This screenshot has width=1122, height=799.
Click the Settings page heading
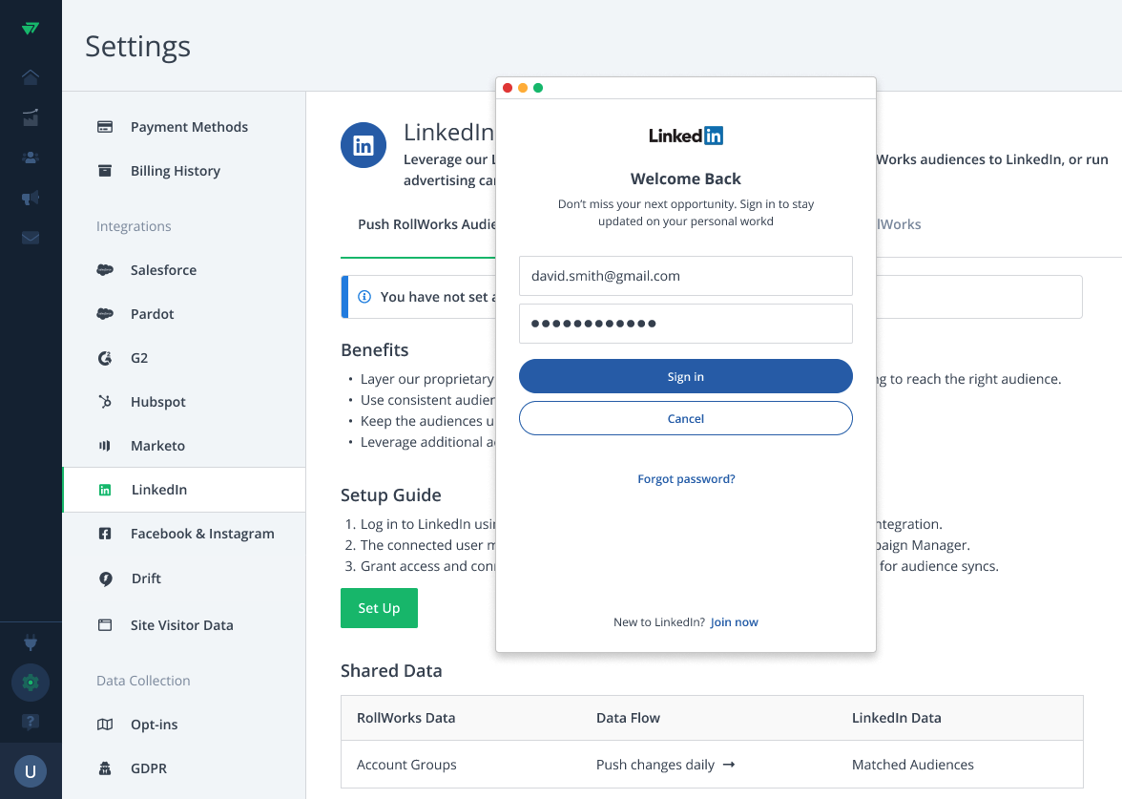pyautogui.click(x=138, y=47)
